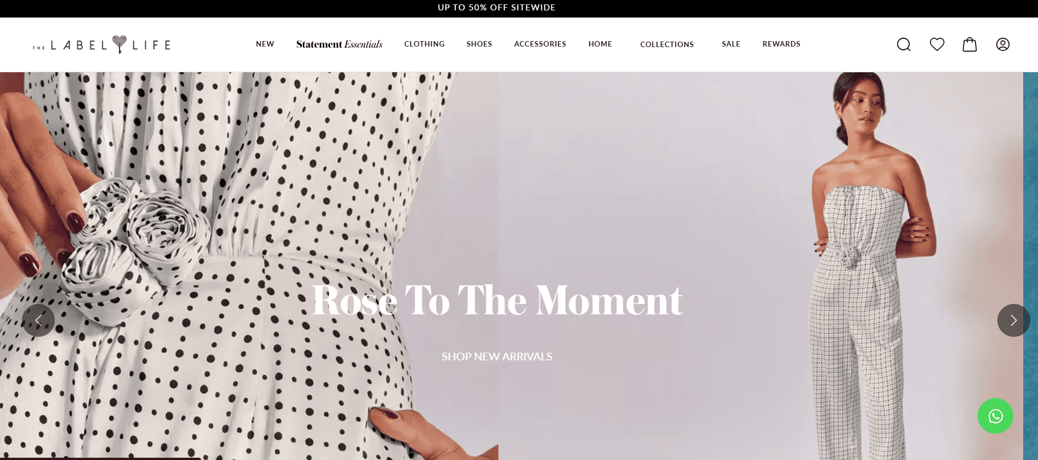Open the COLLECTIONS menu

pos(667,44)
